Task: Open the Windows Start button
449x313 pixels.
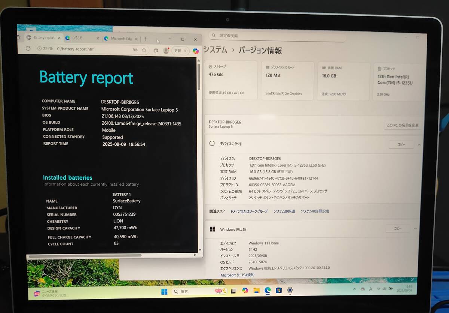Action: point(164,292)
